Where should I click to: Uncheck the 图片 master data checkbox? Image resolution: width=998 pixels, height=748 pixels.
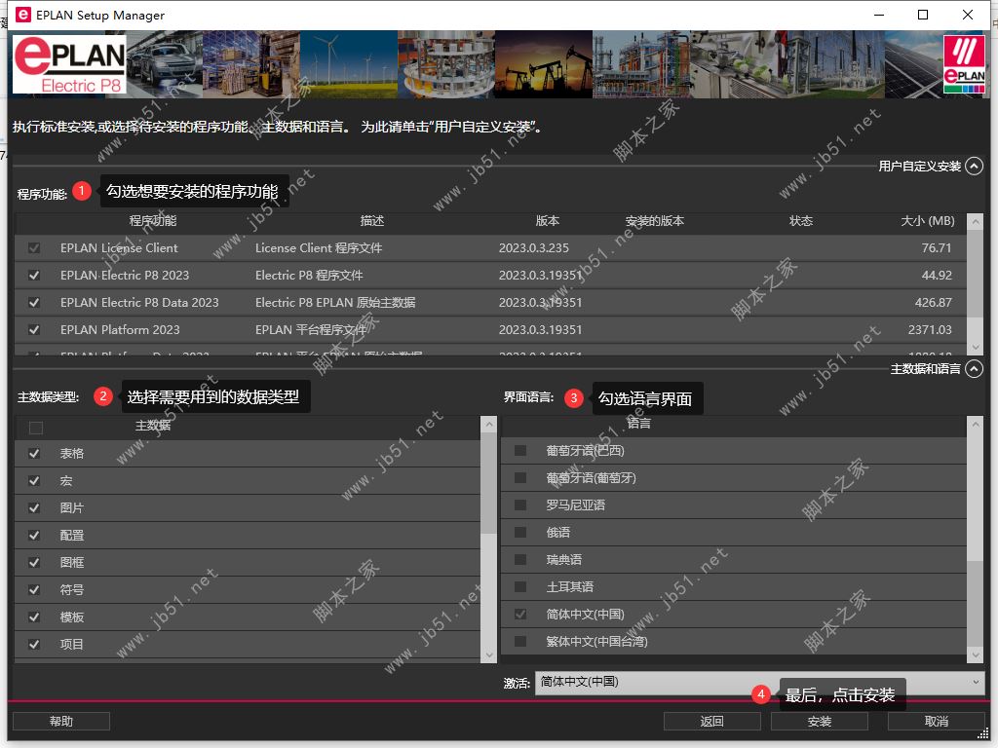(34, 508)
